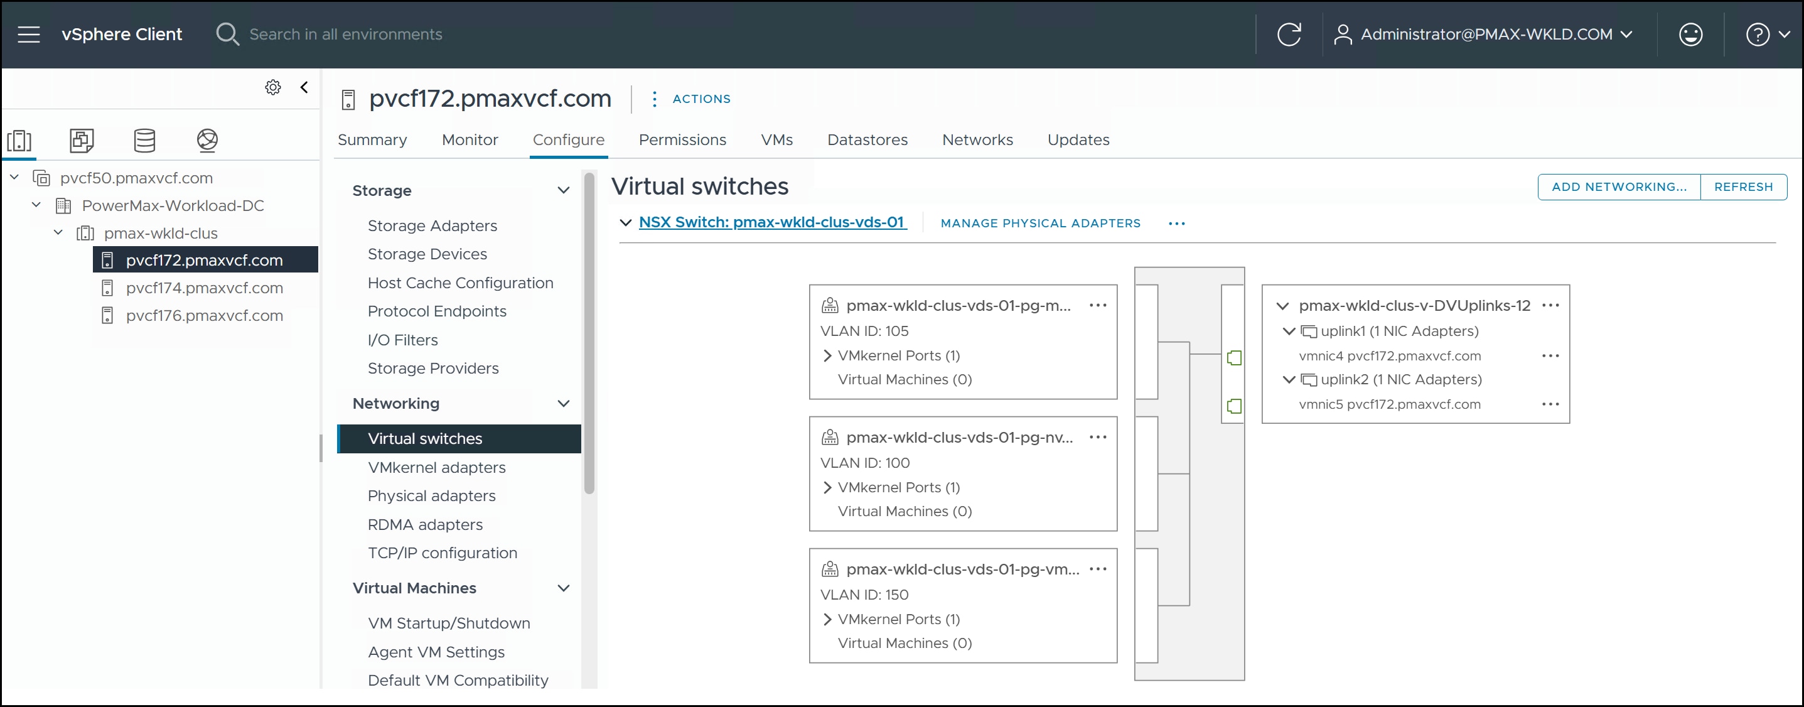Open the Networks tab
The width and height of the screenshot is (1804, 707).
pos(977,139)
